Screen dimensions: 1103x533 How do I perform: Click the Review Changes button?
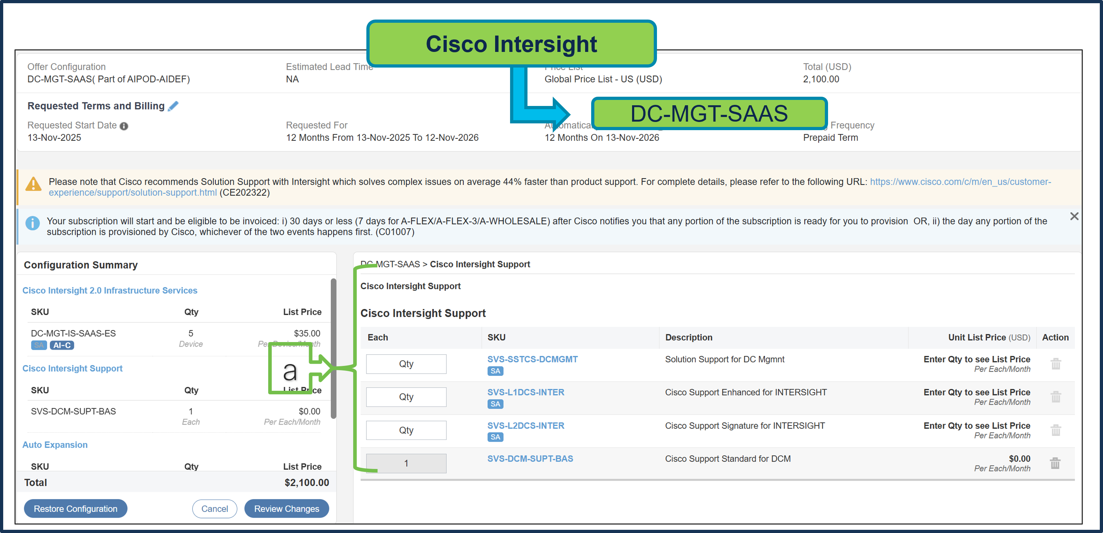point(286,508)
